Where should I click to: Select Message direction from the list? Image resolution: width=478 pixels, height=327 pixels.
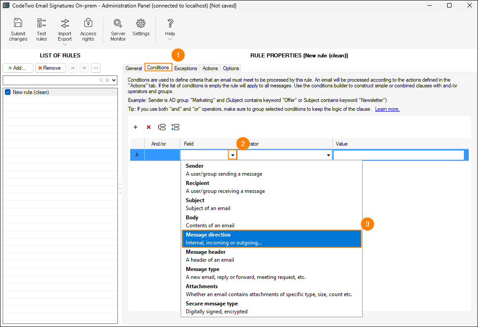[271, 239]
